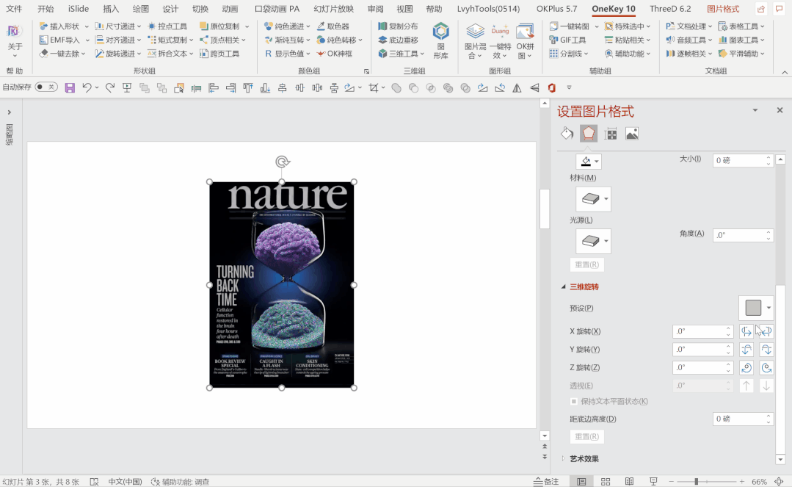The width and height of the screenshot is (792, 487).
Task: Click OK神框 icon in color group
Action: pyautogui.click(x=335, y=54)
